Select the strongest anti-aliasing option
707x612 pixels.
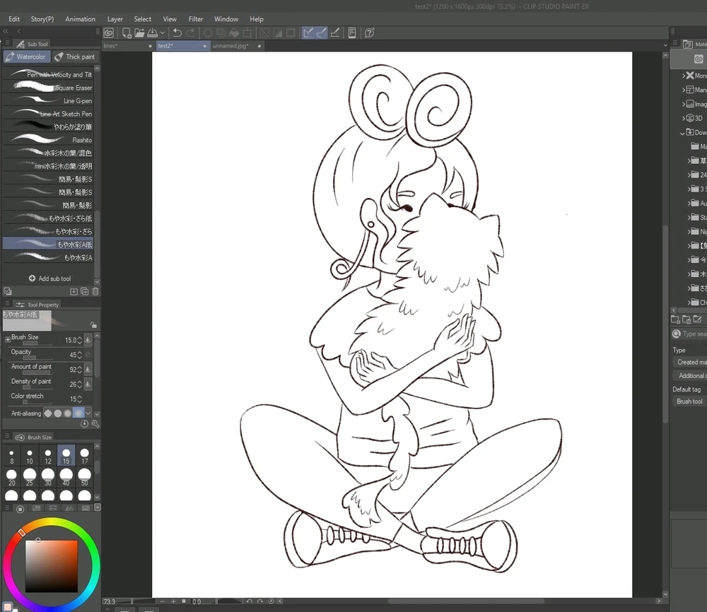coord(78,413)
